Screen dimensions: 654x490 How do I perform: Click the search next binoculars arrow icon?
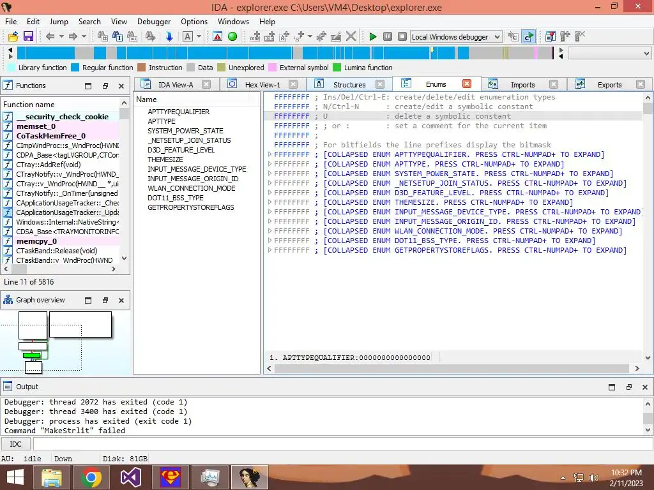(x=150, y=36)
